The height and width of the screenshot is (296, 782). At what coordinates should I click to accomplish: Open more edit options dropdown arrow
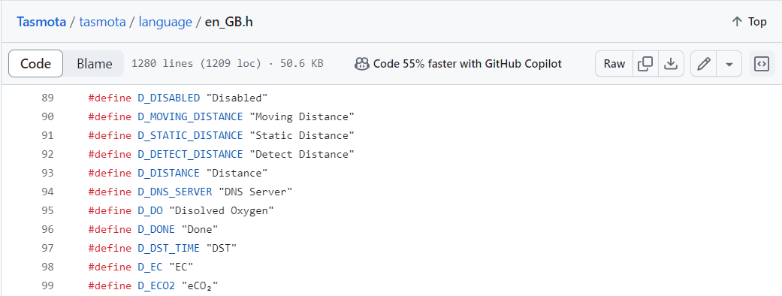coord(729,63)
